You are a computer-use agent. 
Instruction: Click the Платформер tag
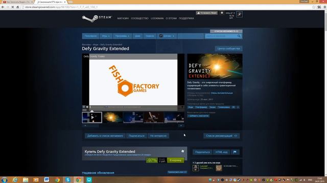[x=201, y=107]
